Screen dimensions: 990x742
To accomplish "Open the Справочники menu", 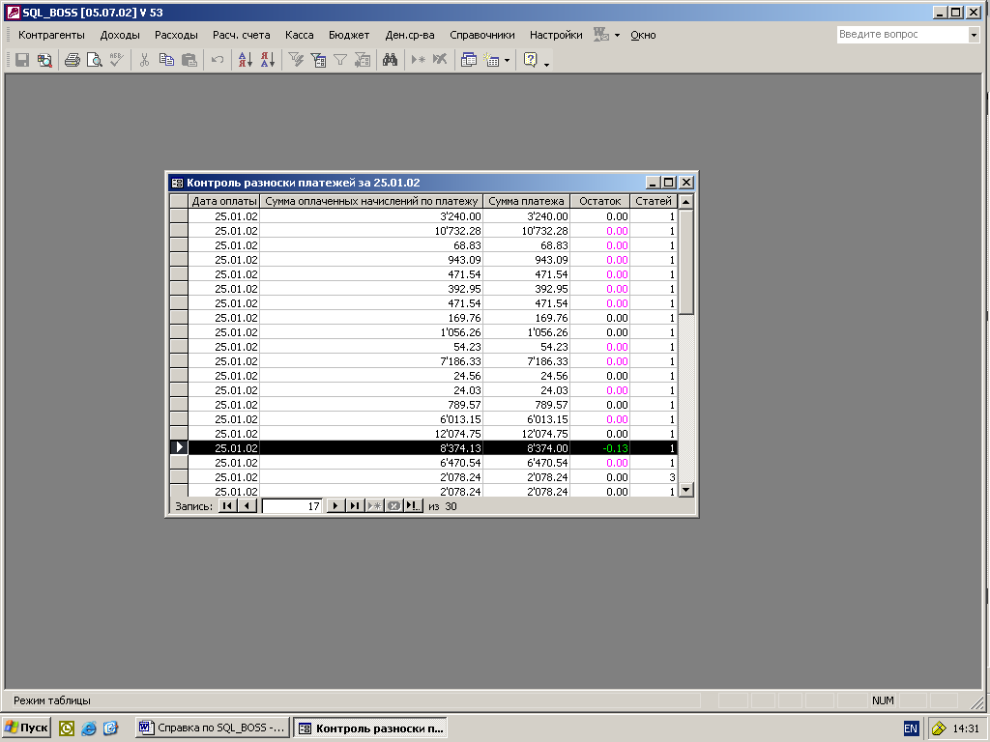I will coord(481,35).
